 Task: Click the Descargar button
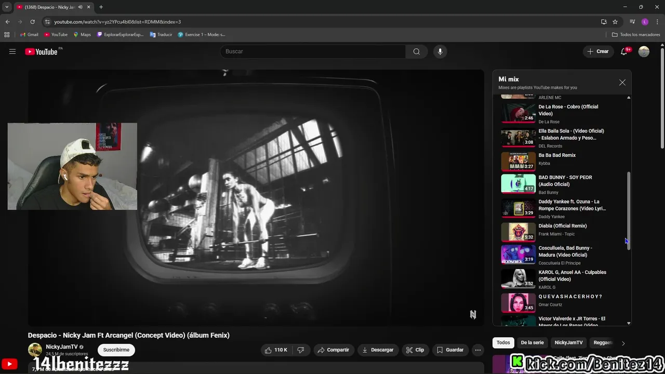[378, 350]
